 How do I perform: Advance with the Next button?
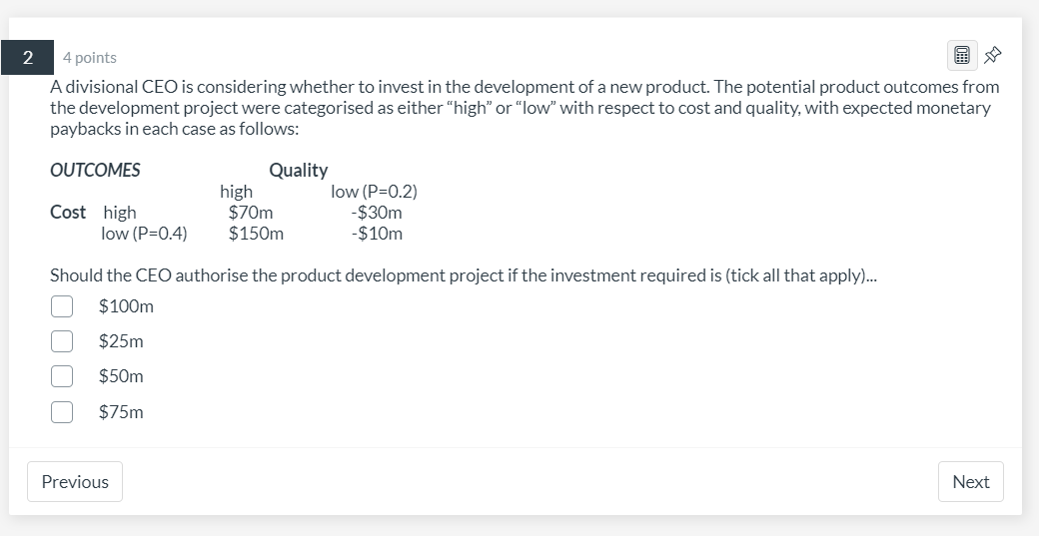pos(970,481)
